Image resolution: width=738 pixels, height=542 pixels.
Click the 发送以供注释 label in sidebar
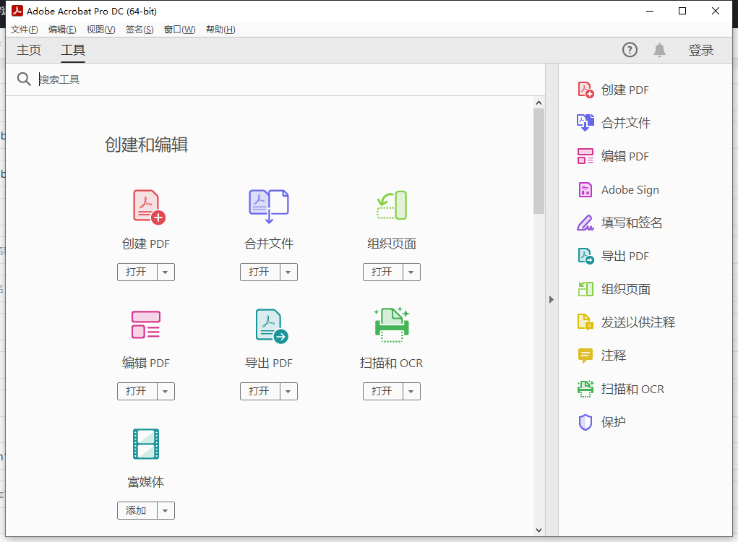point(638,322)
